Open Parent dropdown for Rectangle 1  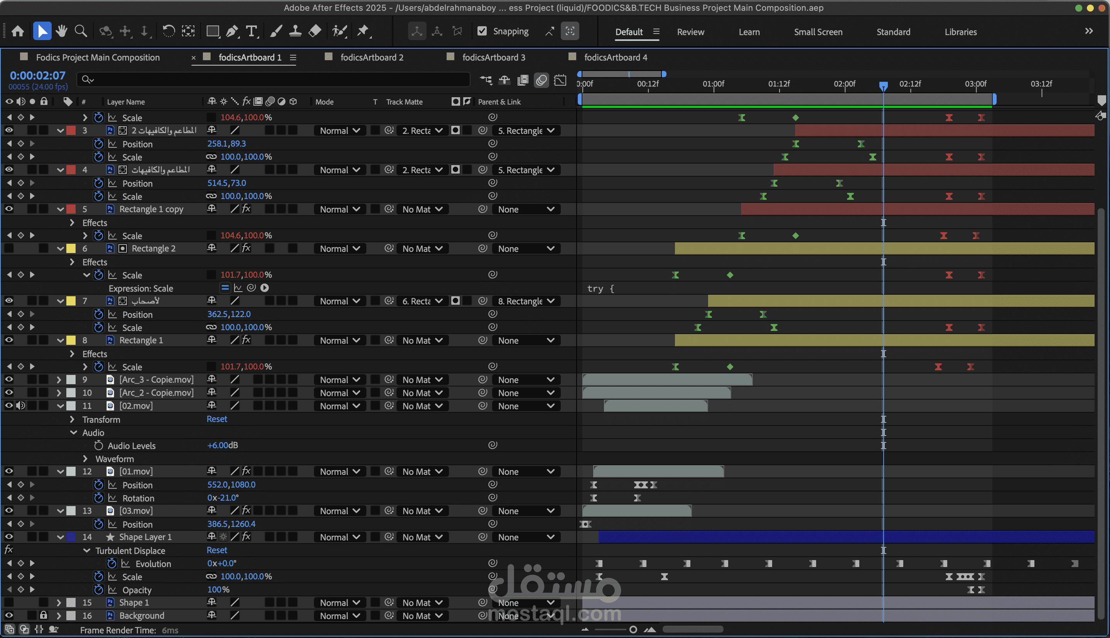pyautogui.click(x=526, y=341)
